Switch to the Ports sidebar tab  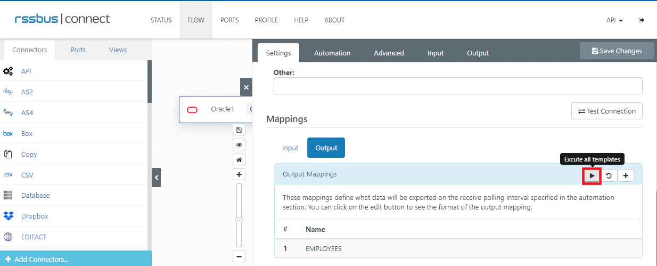coord(78,50)
